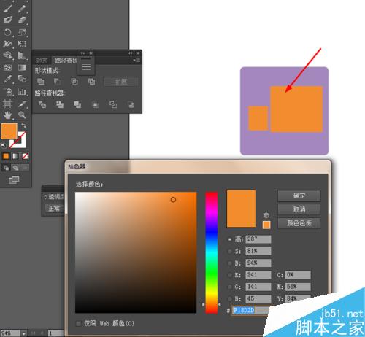The height and width of the screenshot is (337, 365).
Task: Open the Pathfinder panel options menu
Action: click(137, 60)
